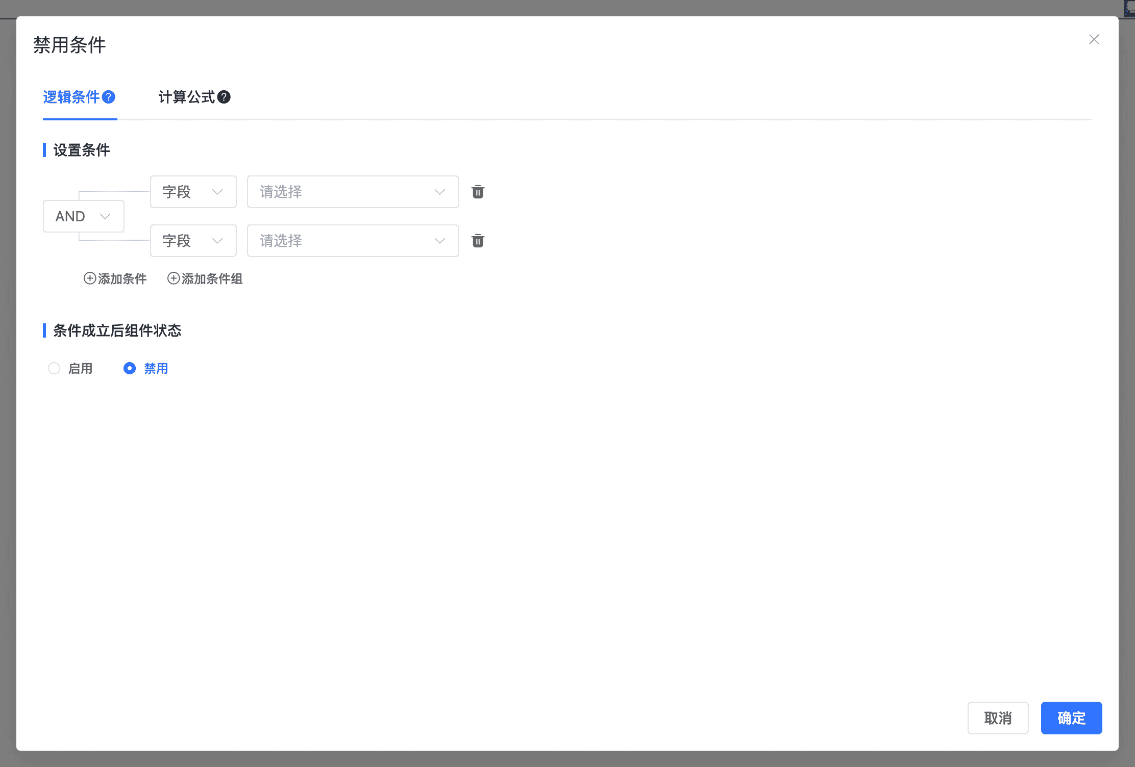Confirm with the 确定 button
This screenshot has height=767, width=1135.
point(1071,718)
